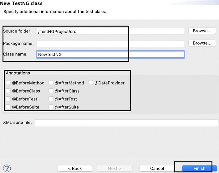
Task: Cancel the New TestNG class dialog
Action: click(157, 168)
